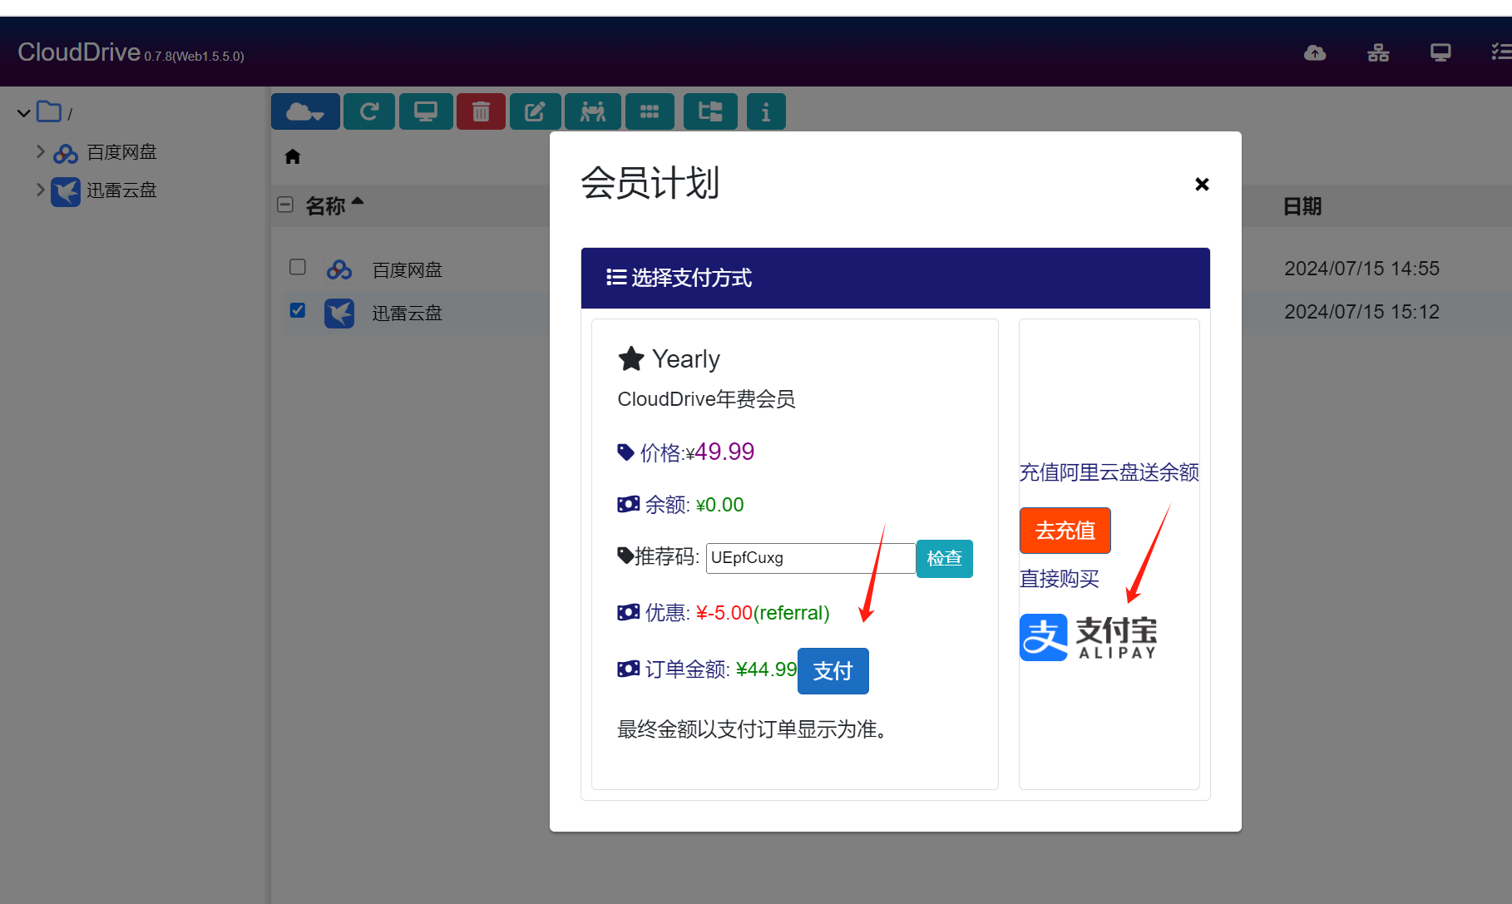The width and height of the screenshot is (1512, 904).
Task: Select 百度网盘 in the sidebar tree
Action: [x=121, y=152]
